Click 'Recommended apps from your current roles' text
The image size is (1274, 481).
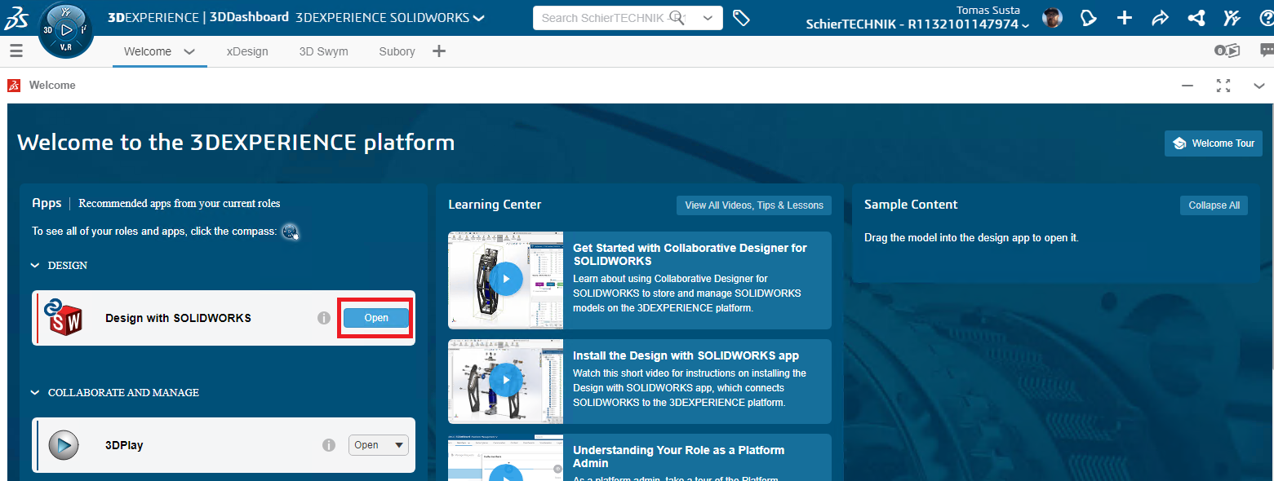180,203
